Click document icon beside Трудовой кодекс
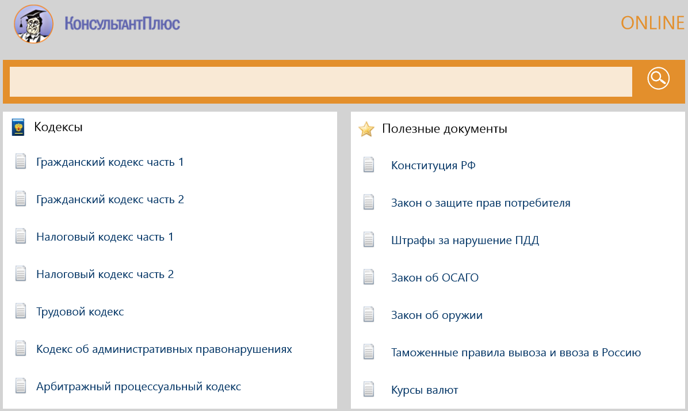 [x=21, y=311]
